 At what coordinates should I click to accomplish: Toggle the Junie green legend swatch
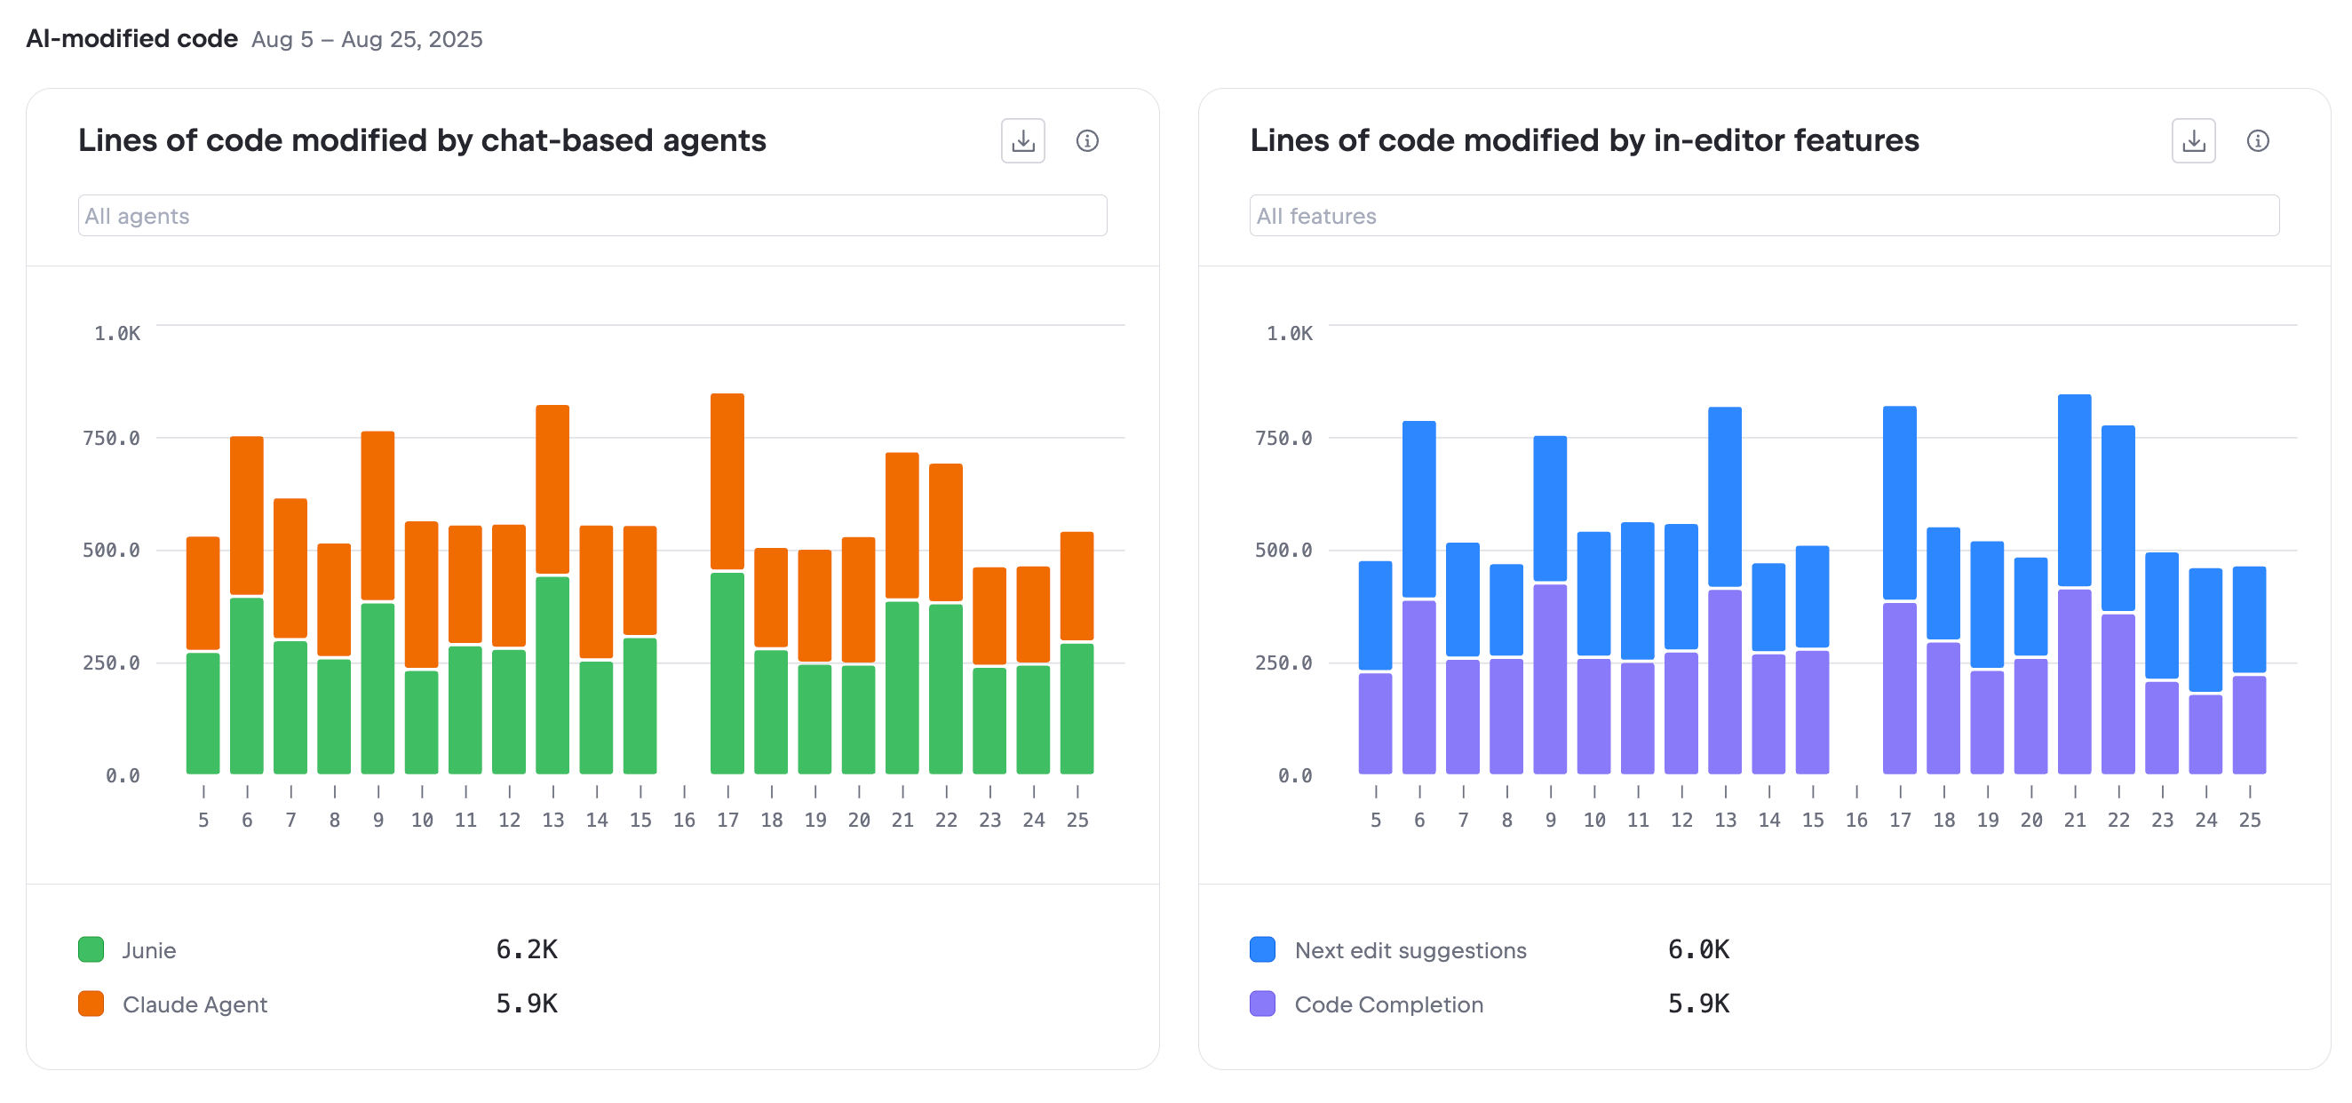pyautogui.click(x=91, y=949)
